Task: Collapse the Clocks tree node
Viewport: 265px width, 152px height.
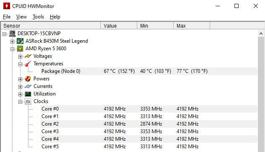Action: [x=20, y=102]
